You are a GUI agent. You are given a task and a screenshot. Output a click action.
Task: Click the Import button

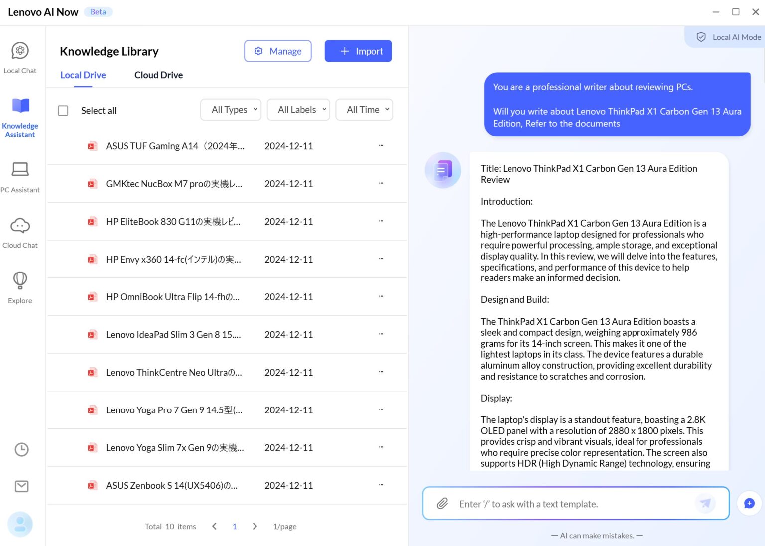[x=358, y=51]
